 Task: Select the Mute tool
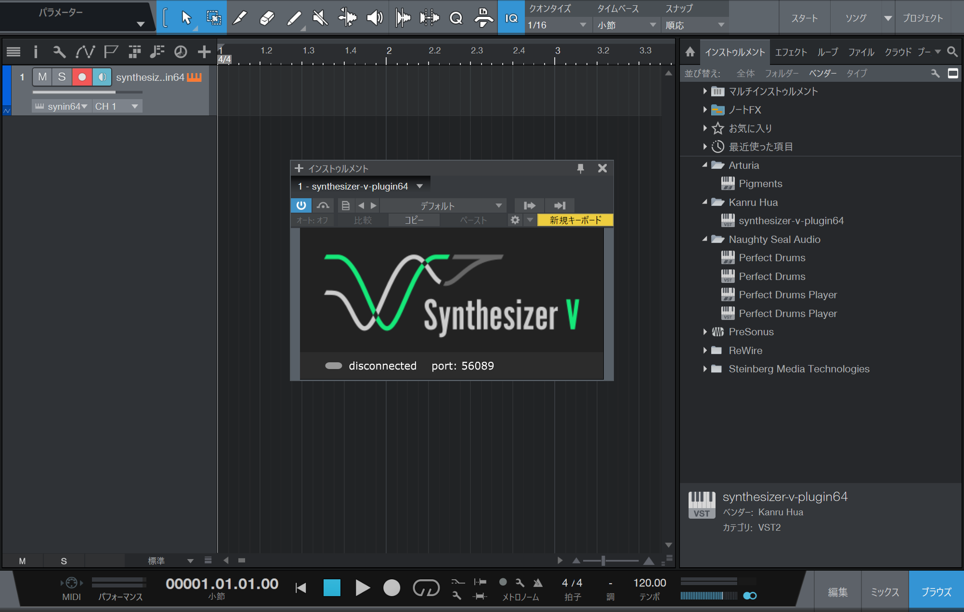click(320, 18)
